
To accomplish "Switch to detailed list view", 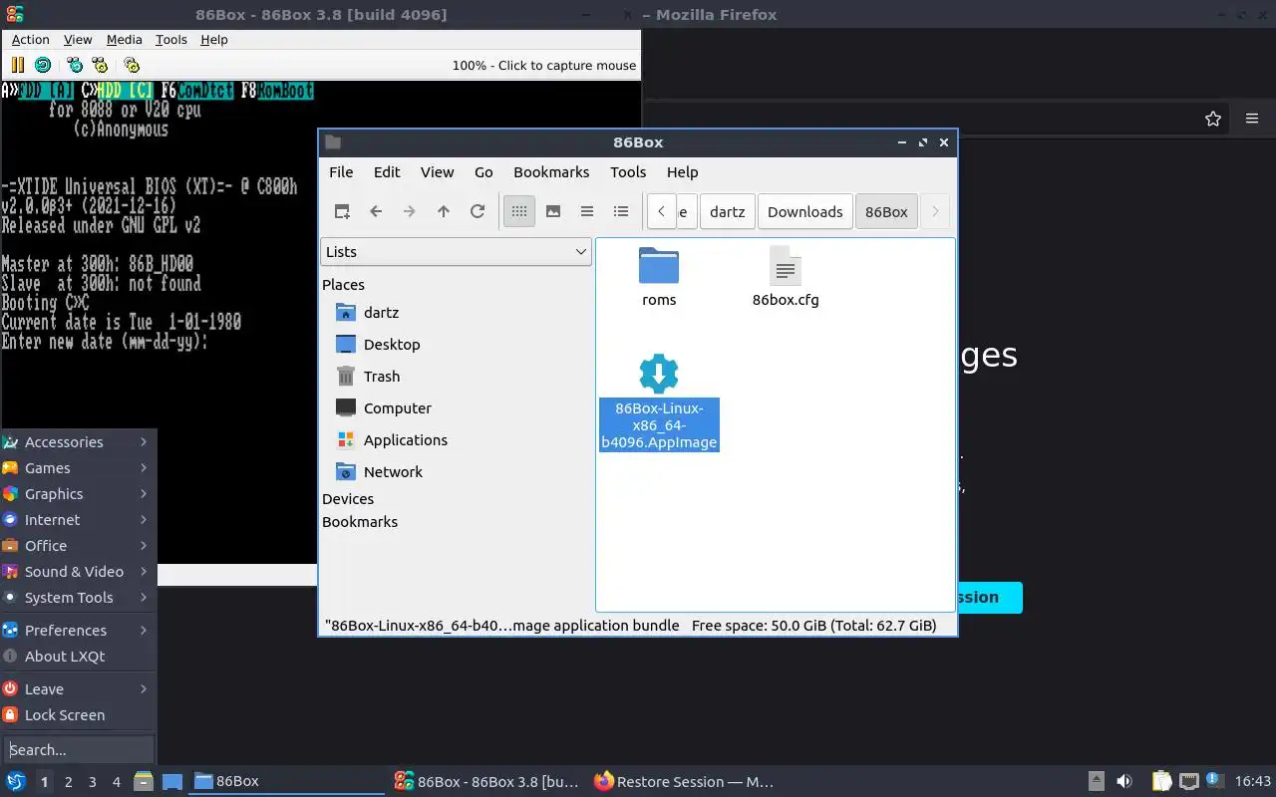I will tap(621, 211).
